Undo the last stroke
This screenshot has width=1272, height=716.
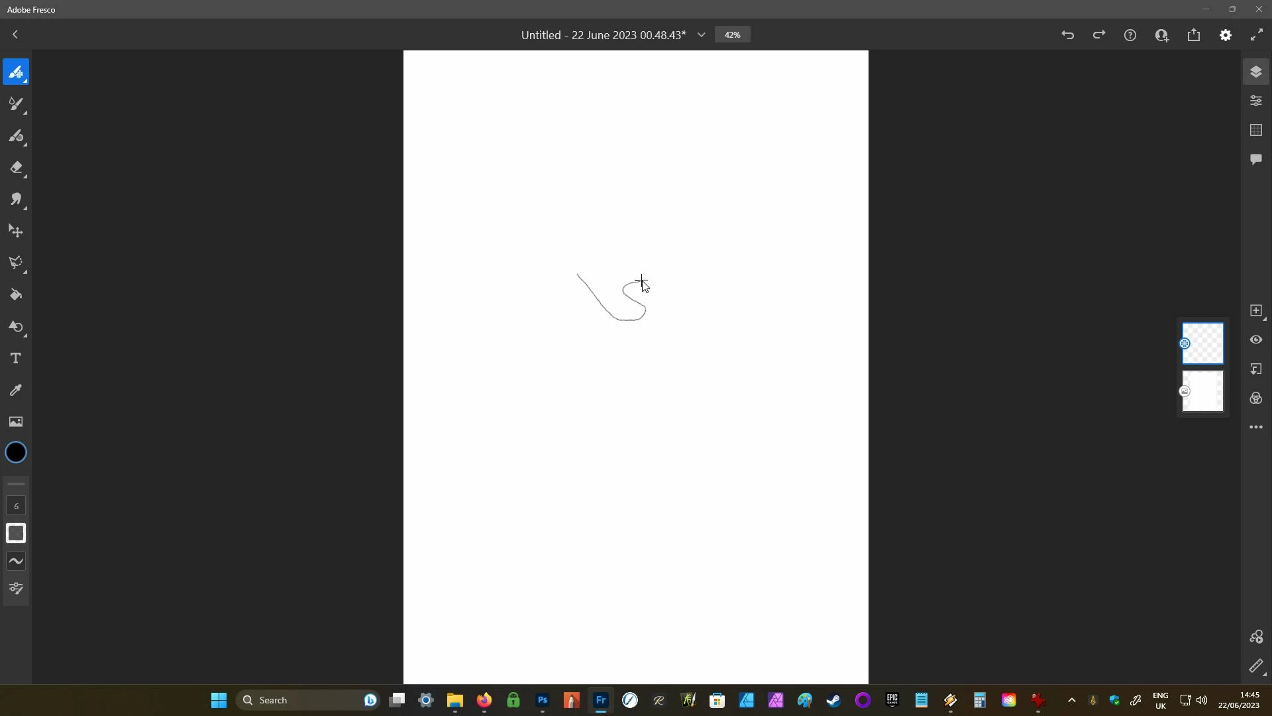pyautogui.click(x=1067, y=35)
